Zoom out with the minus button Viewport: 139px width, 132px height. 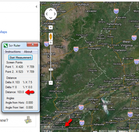(51, 83)
